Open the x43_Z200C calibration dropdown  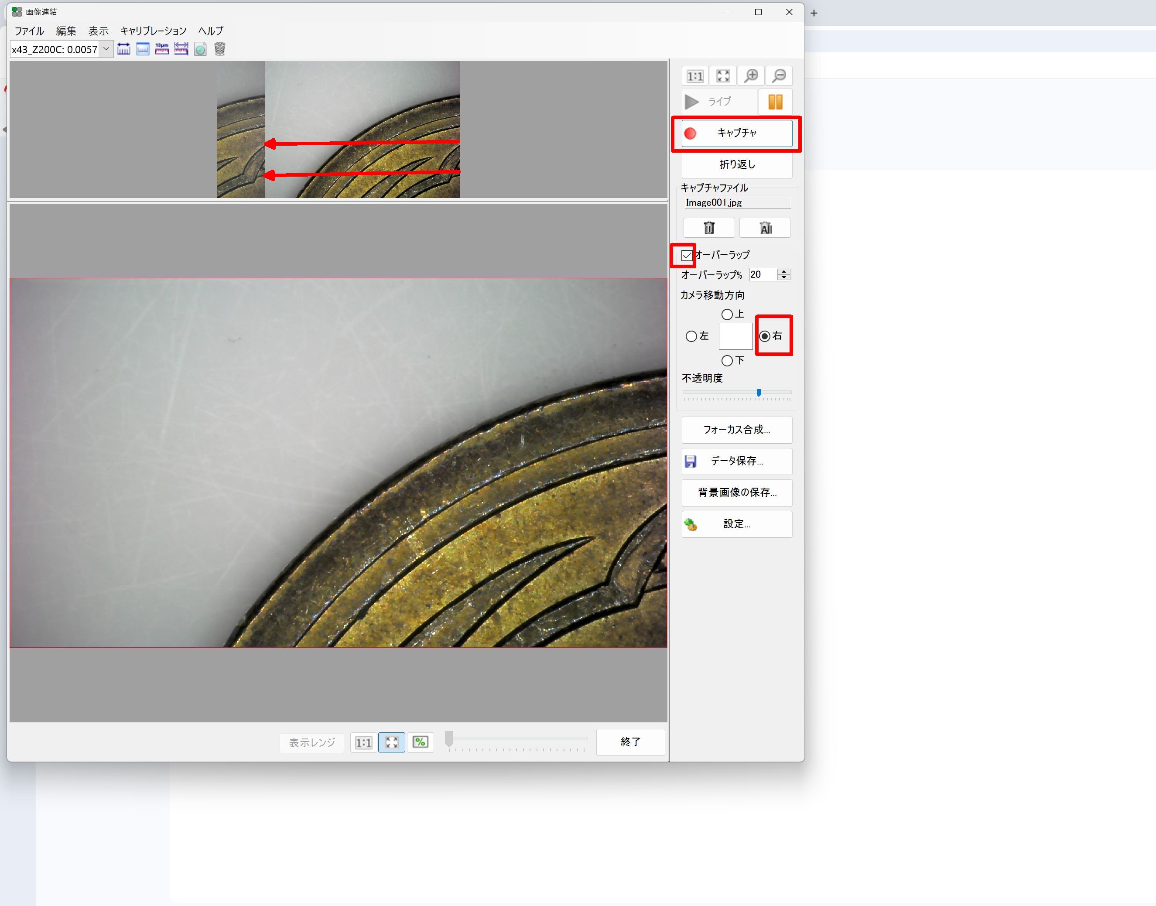[106, 49]
